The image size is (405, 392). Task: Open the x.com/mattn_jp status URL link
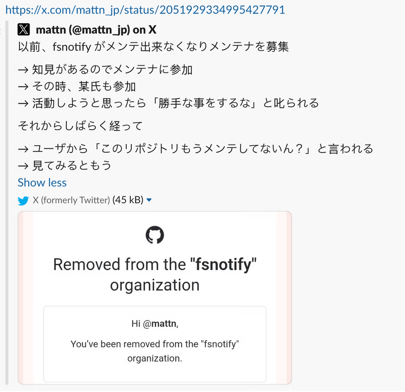[145, 10]
